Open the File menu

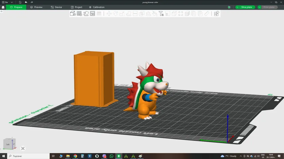point(5,2)
